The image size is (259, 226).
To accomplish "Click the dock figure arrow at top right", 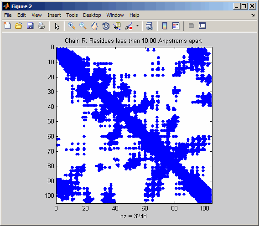I will (x=253, y=15).
